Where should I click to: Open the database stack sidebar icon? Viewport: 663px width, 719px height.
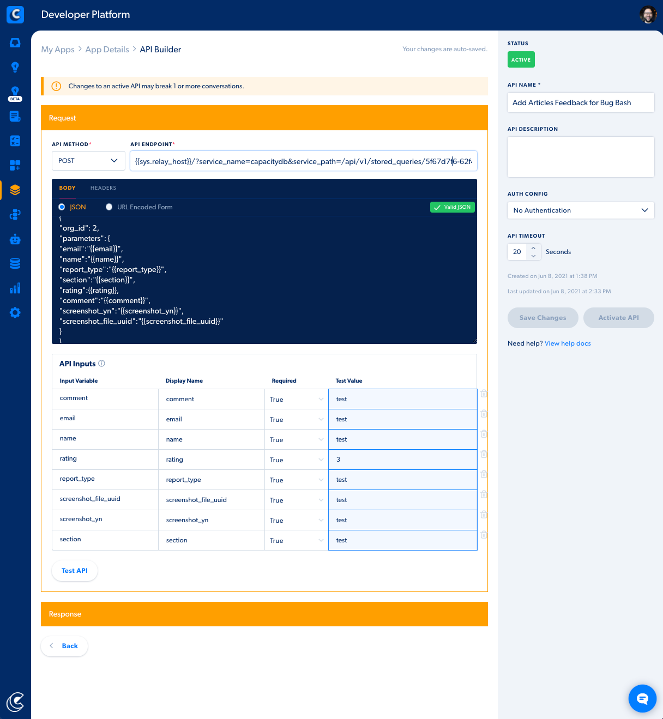(15, 263)
